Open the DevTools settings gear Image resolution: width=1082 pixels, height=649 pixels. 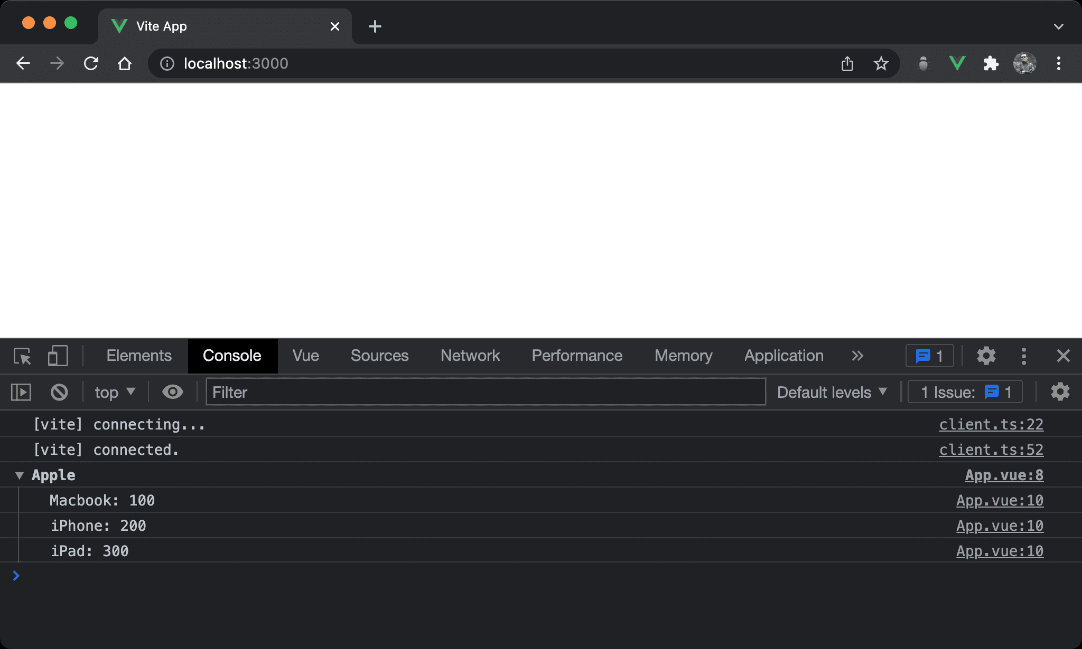click(986, 356)
